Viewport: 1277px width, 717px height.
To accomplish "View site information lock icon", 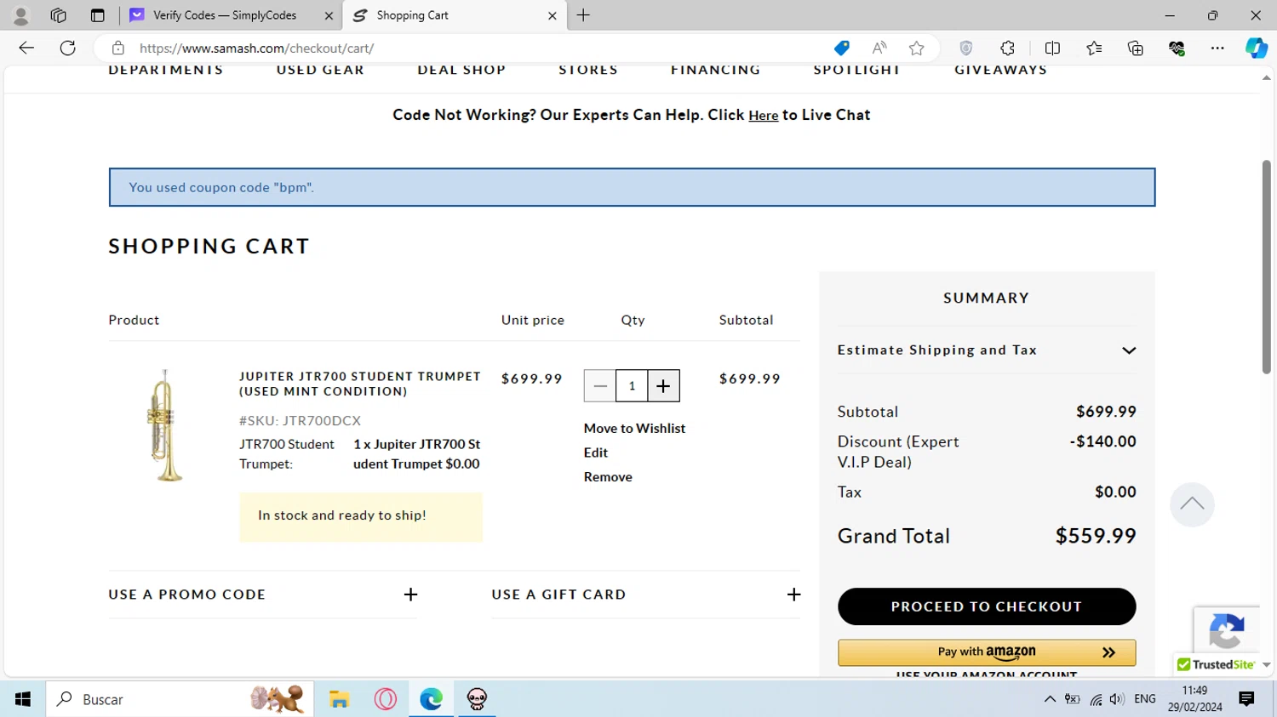I will 118,48.
